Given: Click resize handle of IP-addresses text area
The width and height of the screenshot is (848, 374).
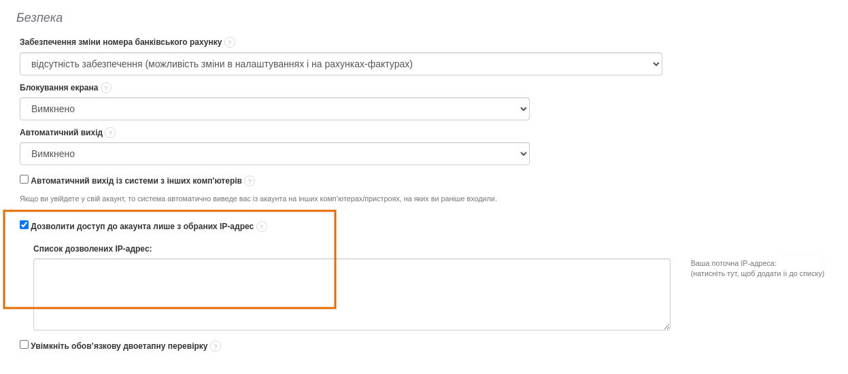Looking at the screenshot, I should coord(666,326).
